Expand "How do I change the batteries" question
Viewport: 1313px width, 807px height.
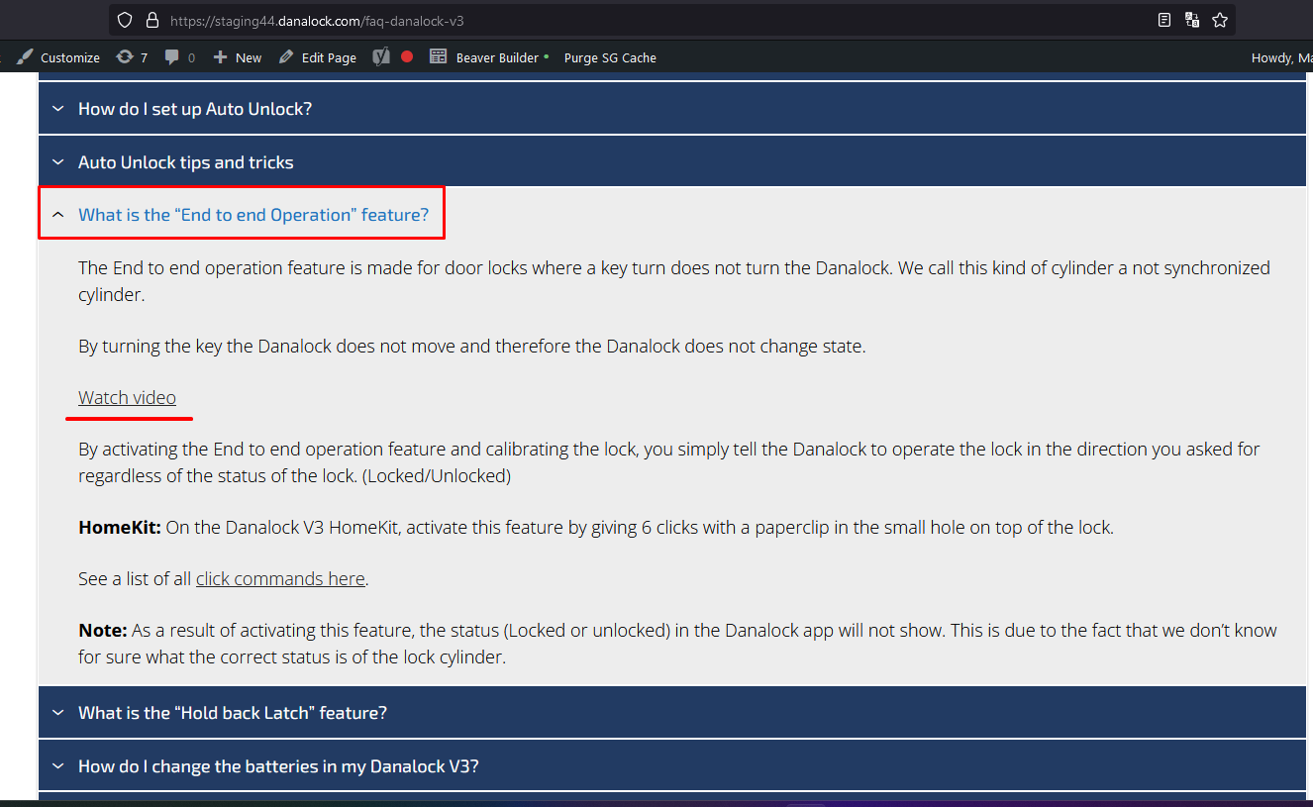(x=672, y=765)
